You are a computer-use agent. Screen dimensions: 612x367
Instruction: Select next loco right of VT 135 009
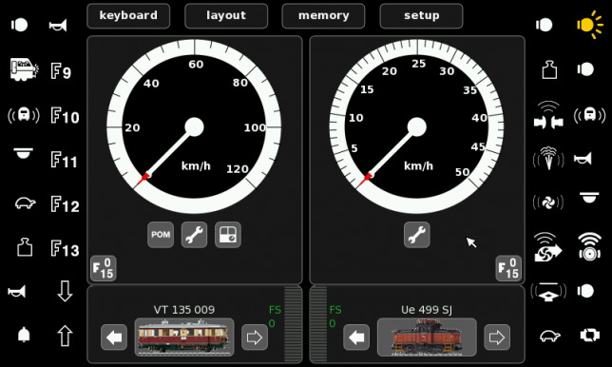pyautogui.click(x=255, y=338)
